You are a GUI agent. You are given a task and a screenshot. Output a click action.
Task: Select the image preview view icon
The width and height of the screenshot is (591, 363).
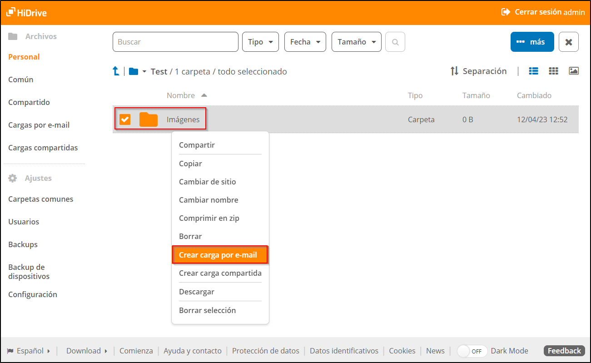tap(574, 70)
